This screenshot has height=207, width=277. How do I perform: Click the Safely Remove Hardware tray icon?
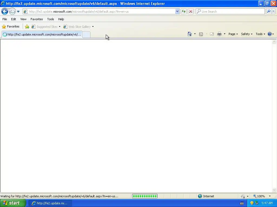point(257,203)
